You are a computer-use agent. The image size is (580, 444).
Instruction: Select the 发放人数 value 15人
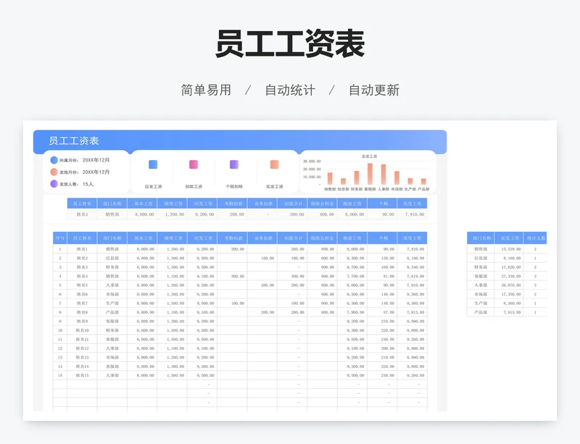(x=88, y=184)
